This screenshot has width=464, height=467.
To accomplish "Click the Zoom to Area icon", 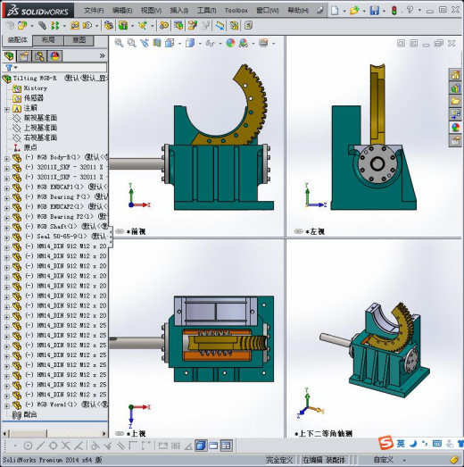I will point(131,43).
